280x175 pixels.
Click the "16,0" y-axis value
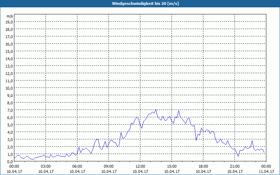(9, 44)
